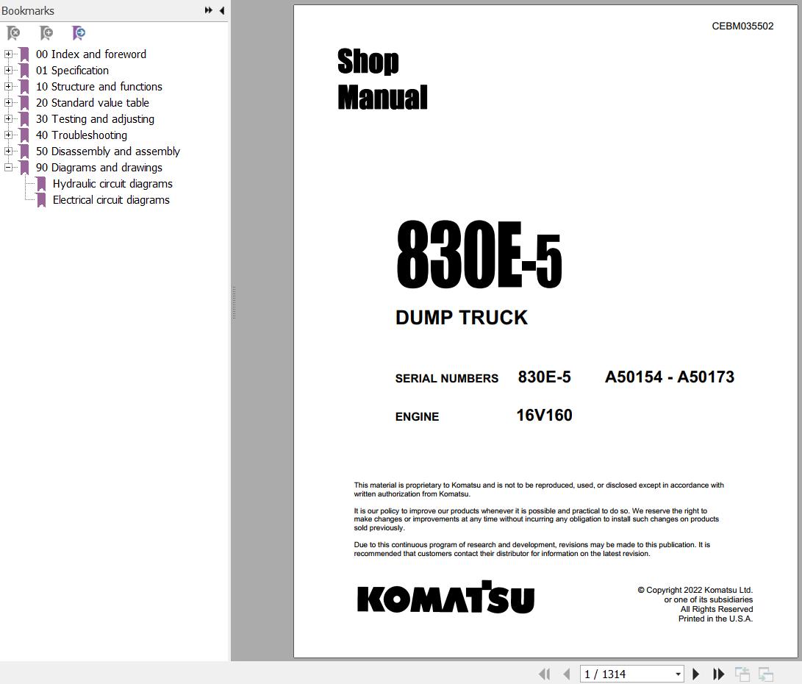Click the split window view icon
The height and width of the screenshot is (684, 802).
(766, 674)
